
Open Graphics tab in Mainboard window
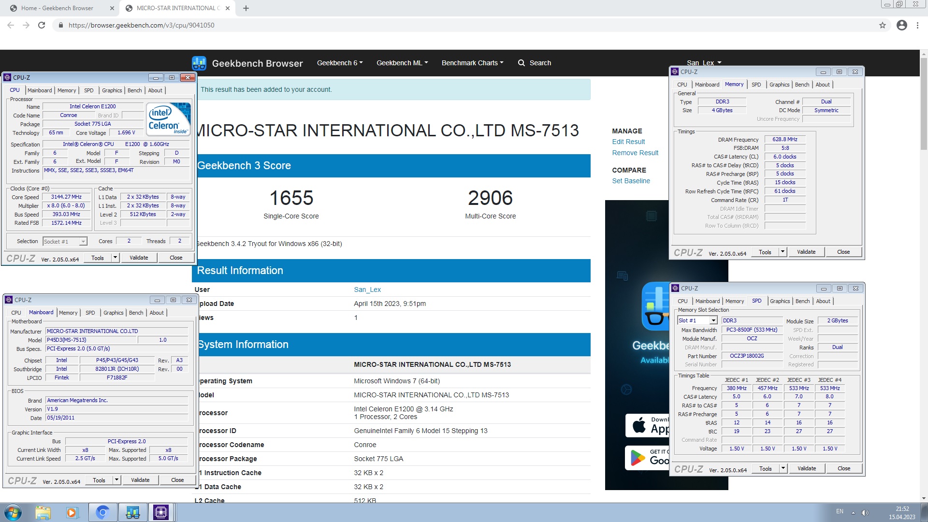coord(114,313)
